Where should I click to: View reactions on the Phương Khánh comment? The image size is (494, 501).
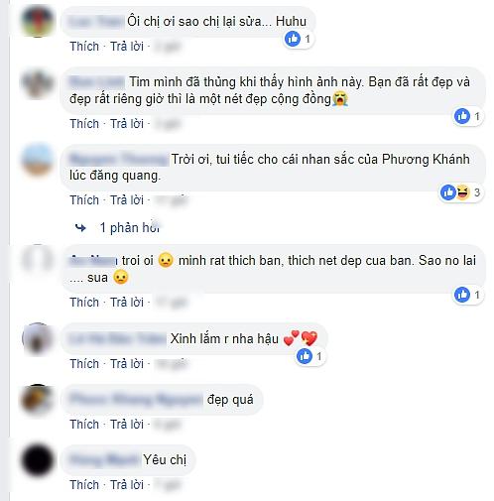click(461, 192)
